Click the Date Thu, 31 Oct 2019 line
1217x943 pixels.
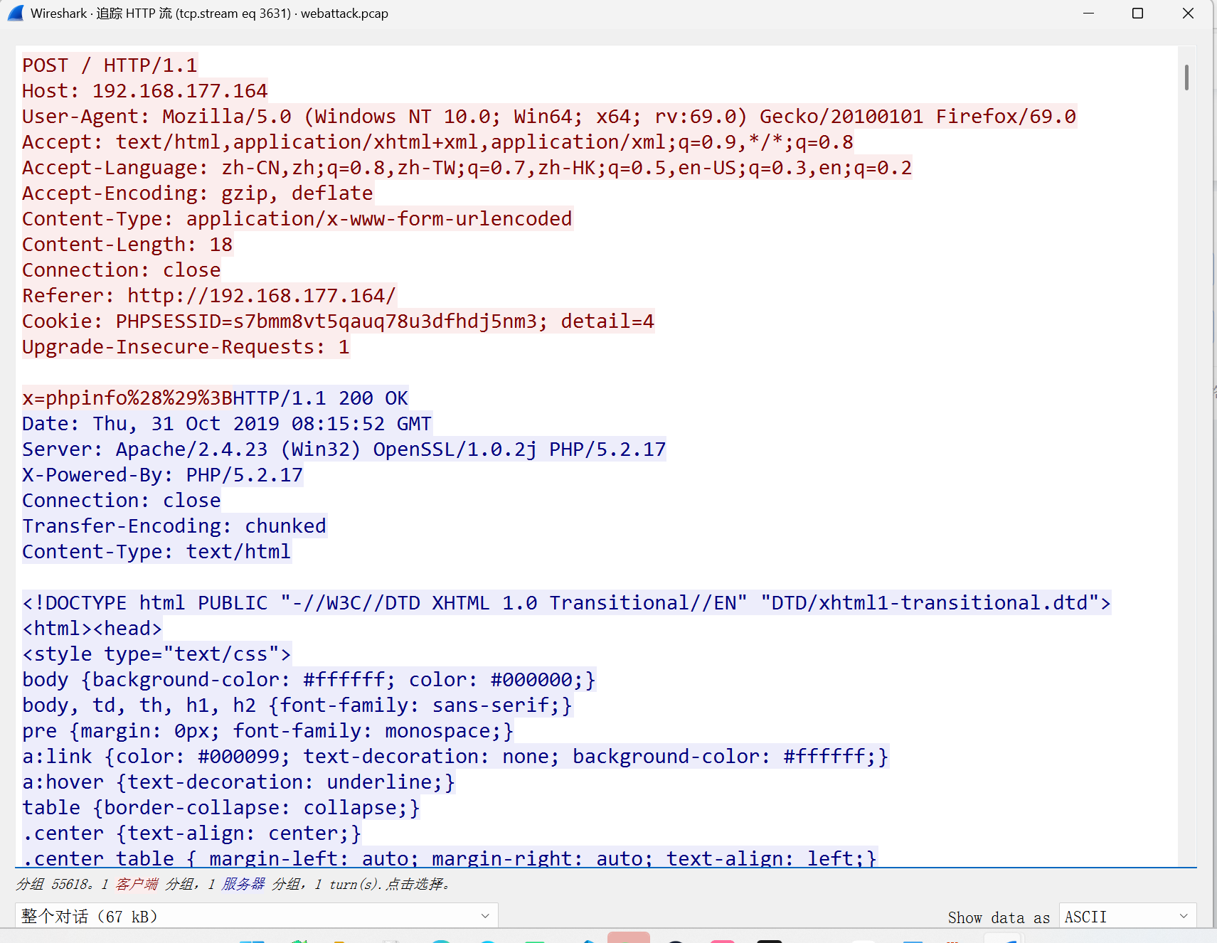[x=227, y=424]
